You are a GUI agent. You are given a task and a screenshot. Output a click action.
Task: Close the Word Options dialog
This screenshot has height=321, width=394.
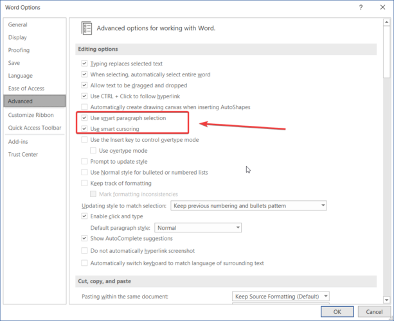point(382,7)
